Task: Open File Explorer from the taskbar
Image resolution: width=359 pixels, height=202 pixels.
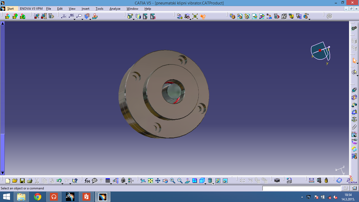Action: pyautogui.click(x=21, y=197)
